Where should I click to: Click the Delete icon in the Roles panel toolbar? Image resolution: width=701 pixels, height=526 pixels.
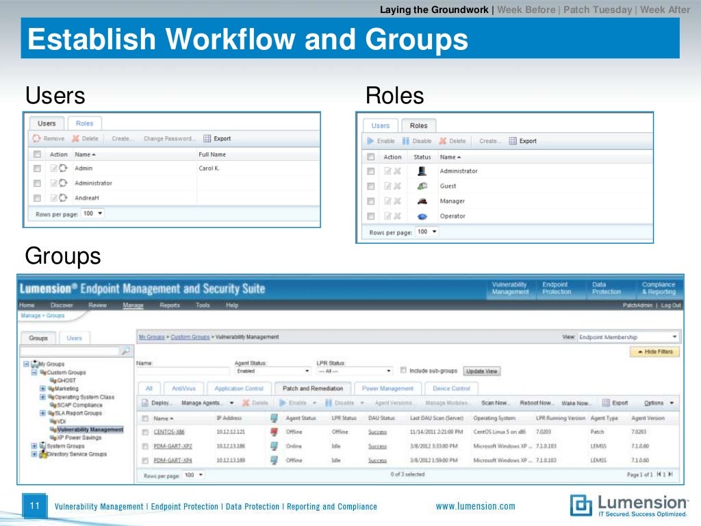click(443, 141)
